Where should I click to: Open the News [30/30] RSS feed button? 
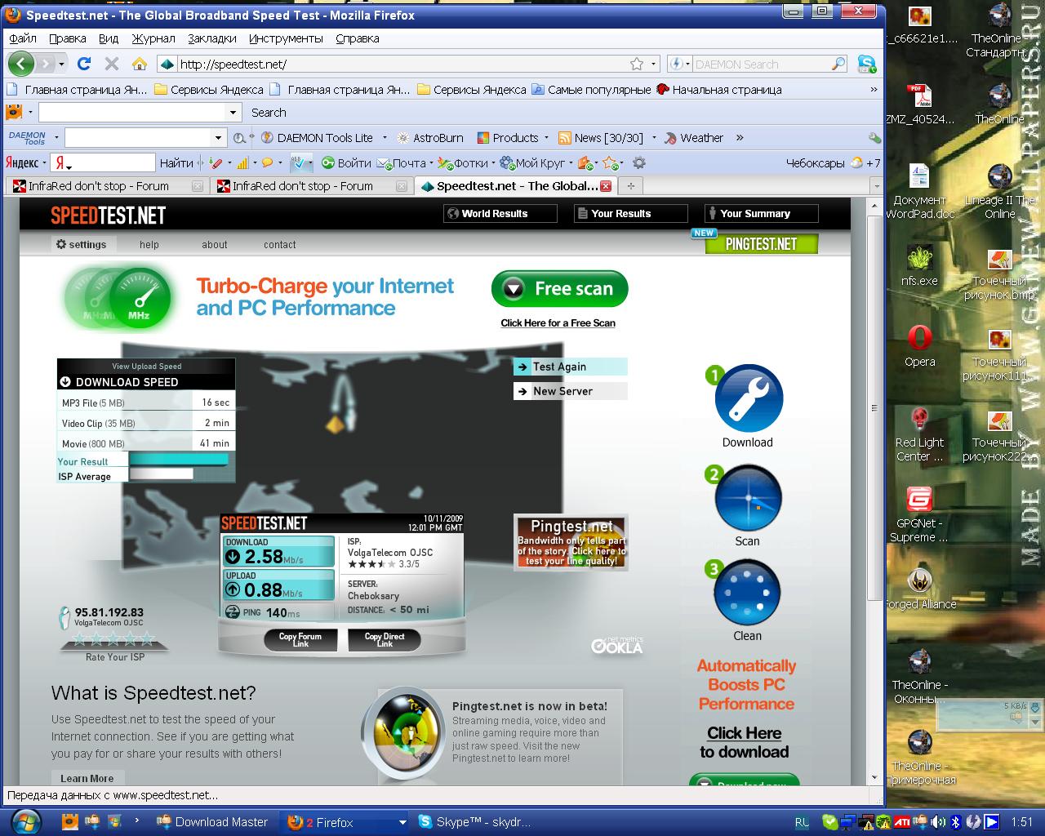pos(601,138)
